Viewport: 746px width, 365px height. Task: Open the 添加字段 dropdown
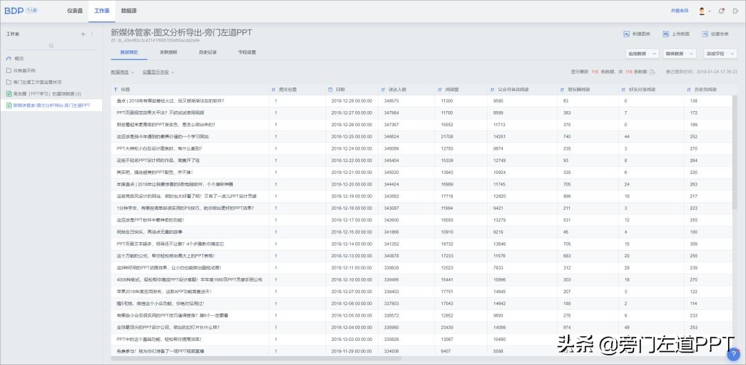click(720, 54)
